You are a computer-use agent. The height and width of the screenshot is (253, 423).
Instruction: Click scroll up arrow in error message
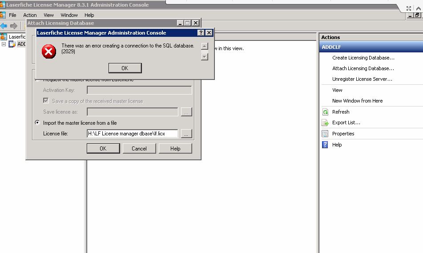(x=205, y=46)
